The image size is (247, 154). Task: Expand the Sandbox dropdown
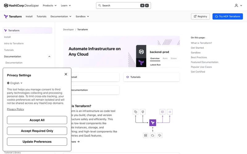(x=82, y=16)
